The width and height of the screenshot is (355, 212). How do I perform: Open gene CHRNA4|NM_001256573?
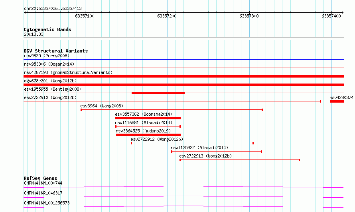[47, 203]
